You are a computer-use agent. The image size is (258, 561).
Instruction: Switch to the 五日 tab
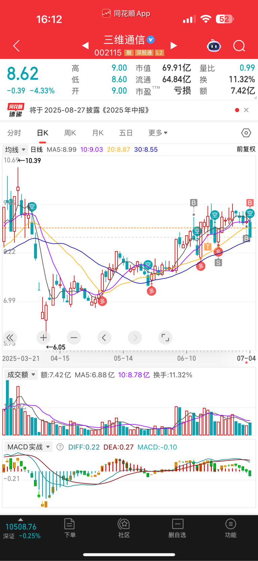click(x=126, y=133)
